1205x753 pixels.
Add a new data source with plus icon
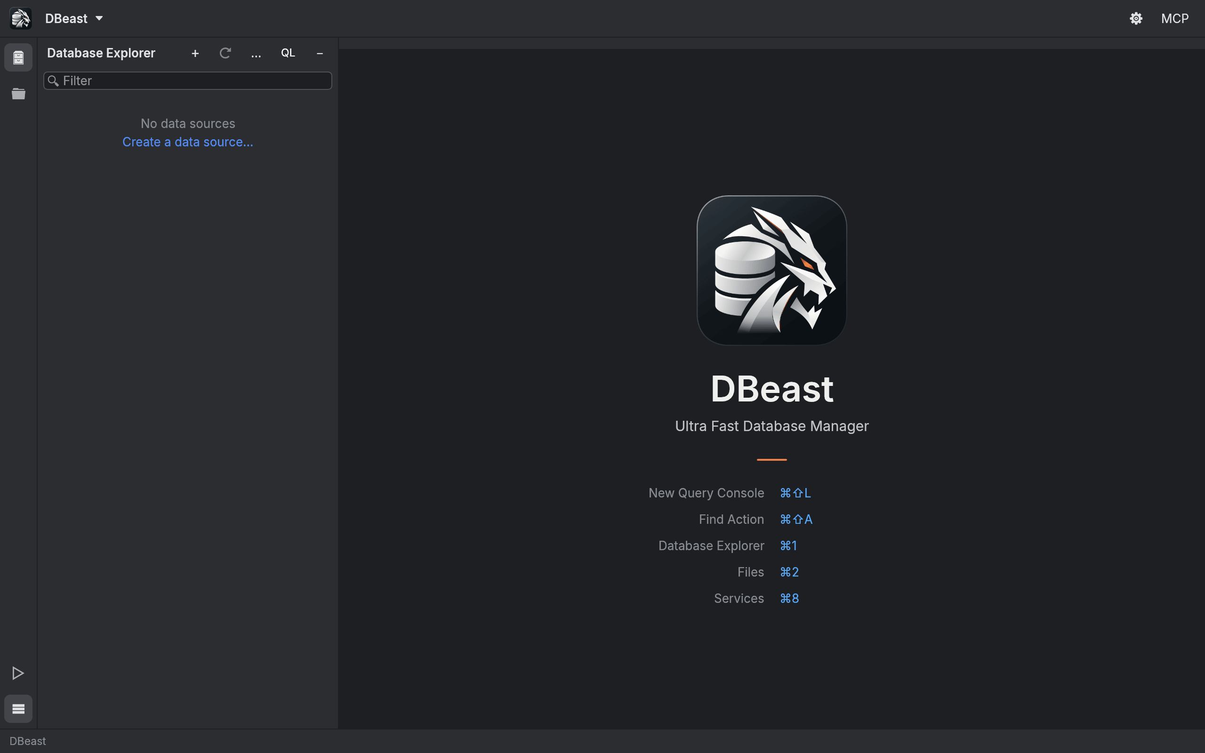pyautogui.click(x=195, y=53)
